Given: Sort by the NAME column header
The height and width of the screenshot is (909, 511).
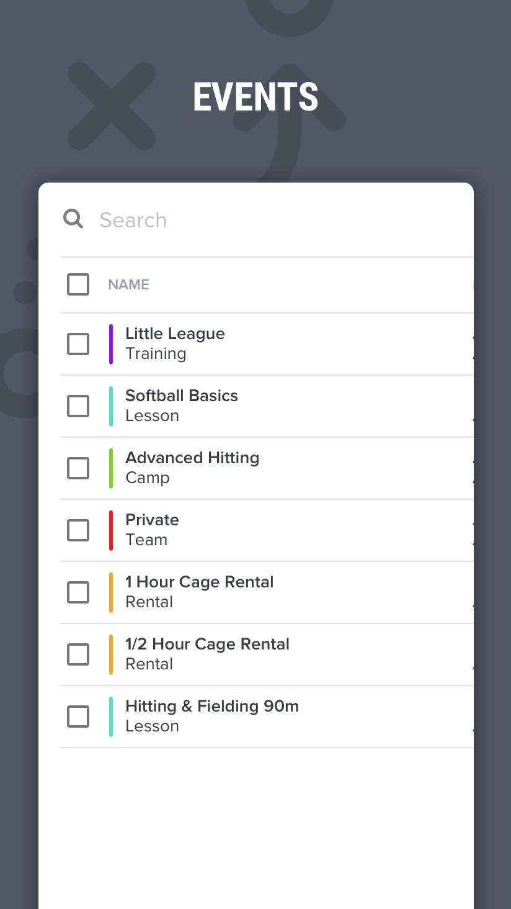Looking at the screenshot, I should pyautogui.click(x=128, y=284).
